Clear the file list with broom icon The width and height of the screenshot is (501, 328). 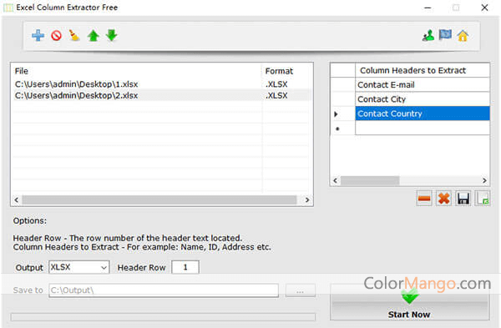pyautogui.click(x=74, y=35)
